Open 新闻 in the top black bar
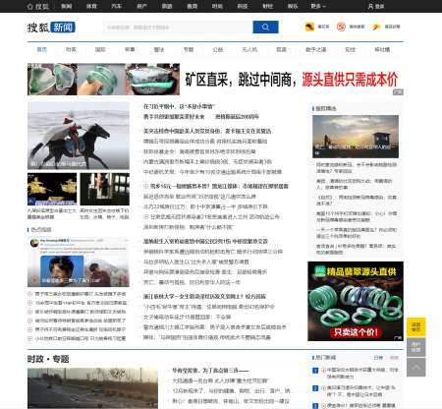This screenshot has height=409, width=442. tap(67, 6)
